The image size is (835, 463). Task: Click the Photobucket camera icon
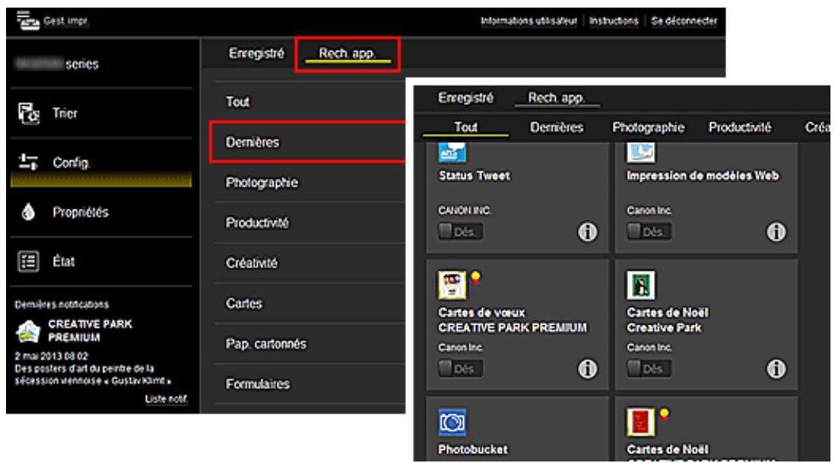click(452, 422)
